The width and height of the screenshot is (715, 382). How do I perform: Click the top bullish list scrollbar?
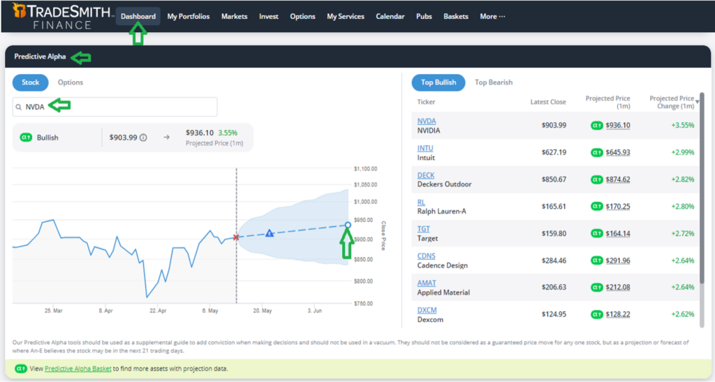[x=702, y=189]
